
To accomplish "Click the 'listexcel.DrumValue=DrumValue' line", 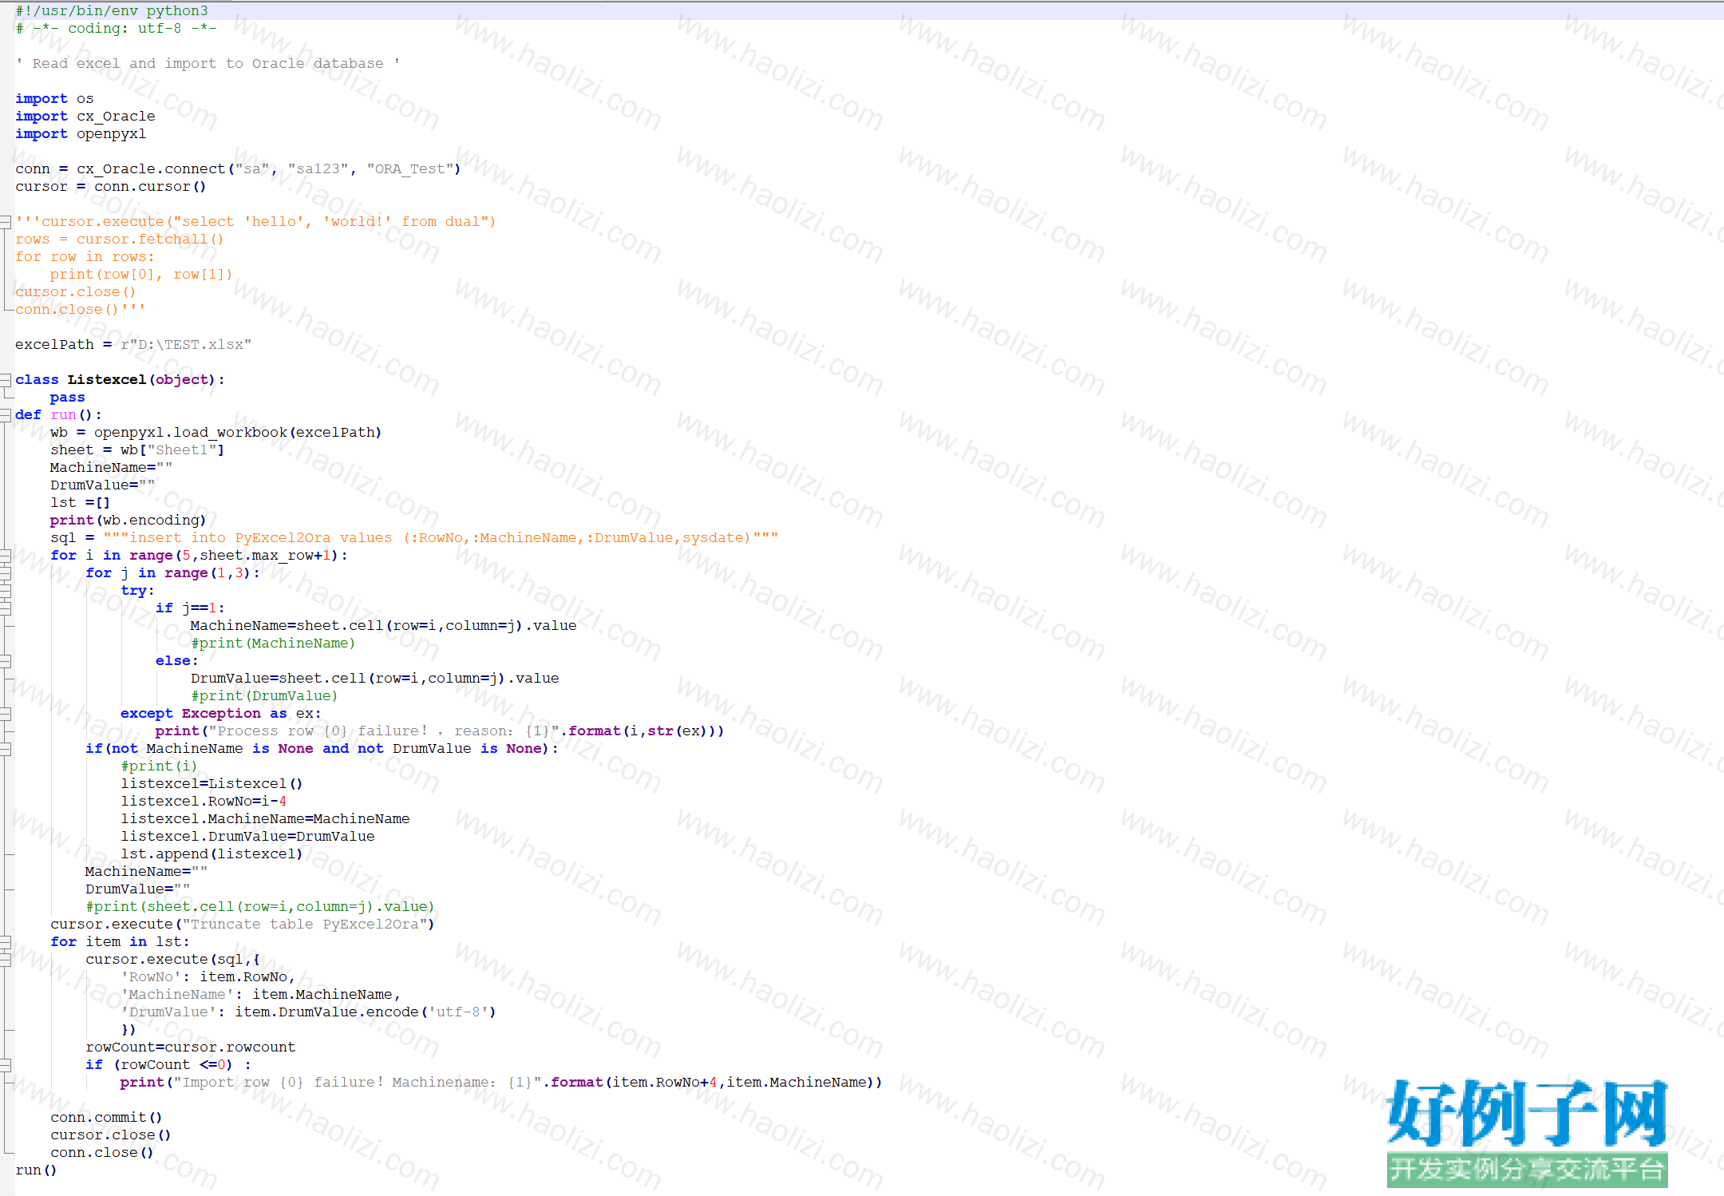I will [x=247, y=836].
